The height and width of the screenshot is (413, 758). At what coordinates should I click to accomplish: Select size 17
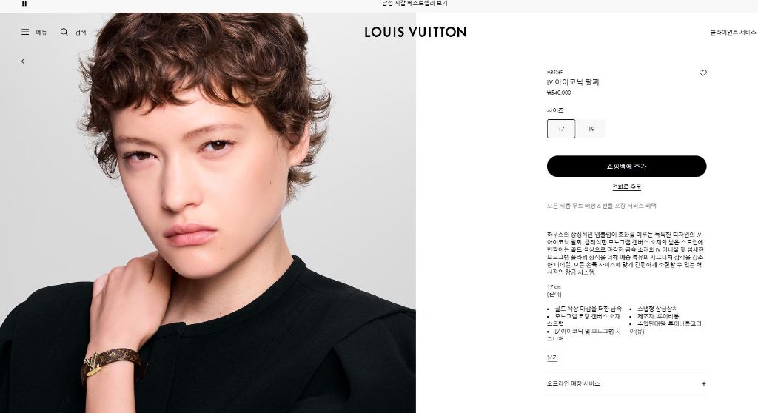[x=561, y=129]
